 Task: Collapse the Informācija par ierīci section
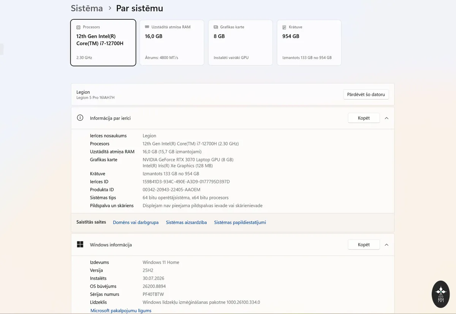click(x=386, y=118)
